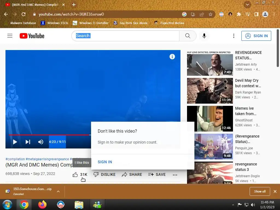
Task: Open the Penguin_joe Revengeance Status thumbnail
Action: (x=210, y=147)
